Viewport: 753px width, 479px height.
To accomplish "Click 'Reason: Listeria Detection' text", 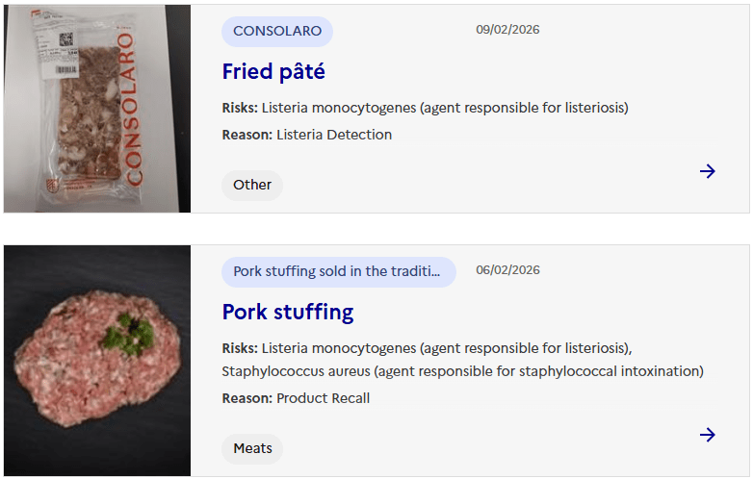I will pos(307,135).
